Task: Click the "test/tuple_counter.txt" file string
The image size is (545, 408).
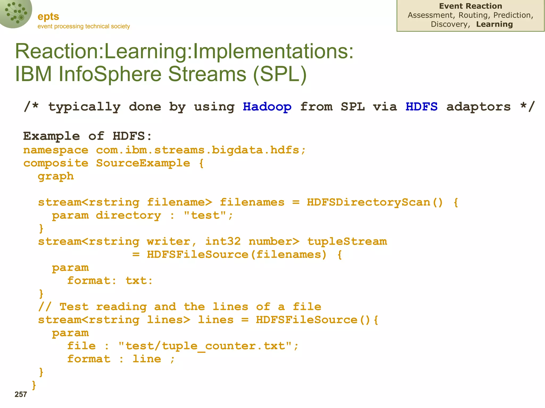Action: pyautogui.click(x=205, y=346)
